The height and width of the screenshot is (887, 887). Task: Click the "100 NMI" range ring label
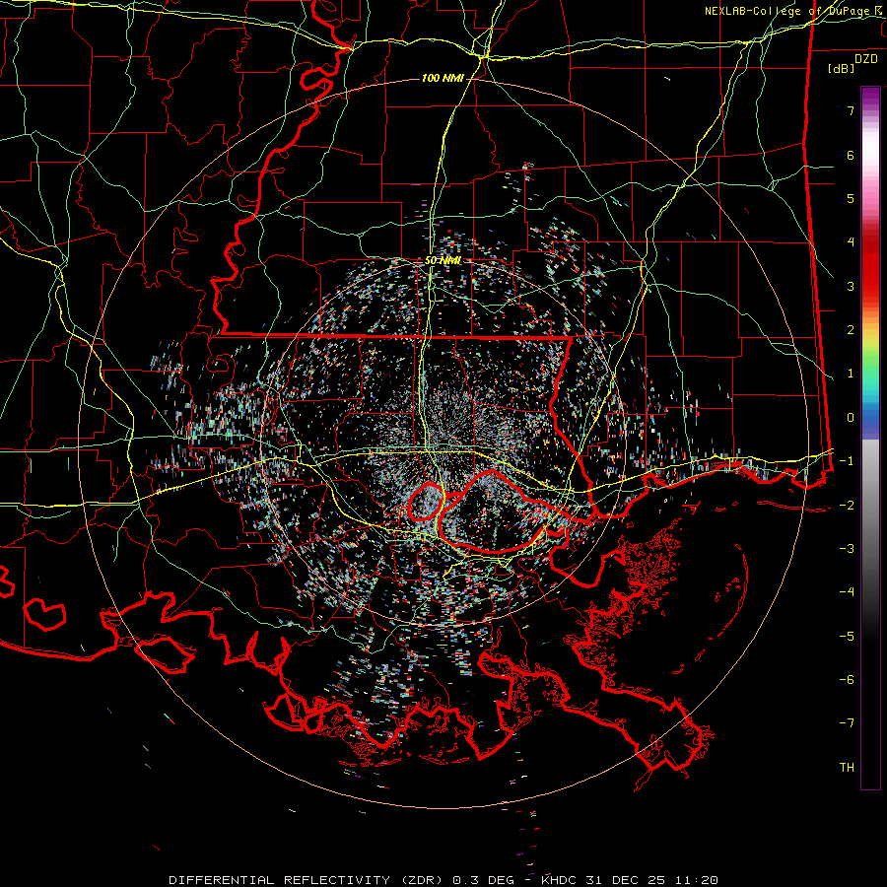[443, 78]
